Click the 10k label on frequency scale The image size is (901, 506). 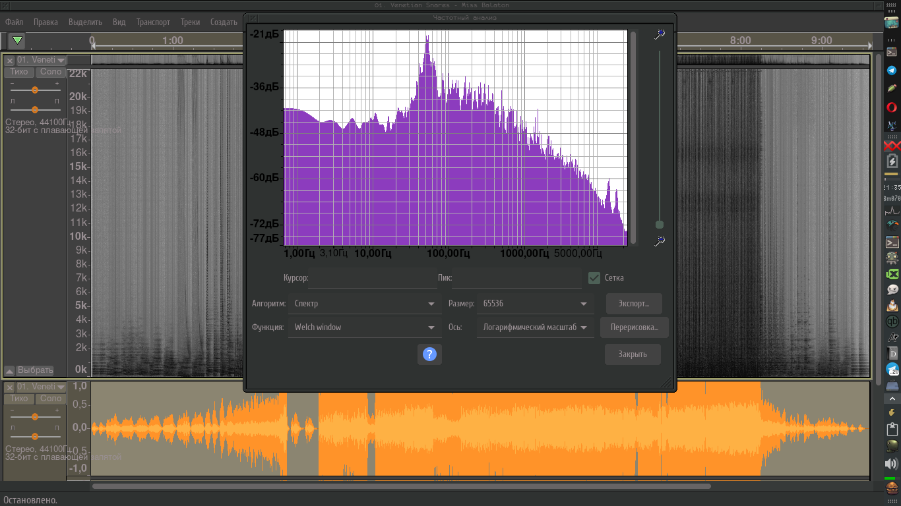pos(78,236)
